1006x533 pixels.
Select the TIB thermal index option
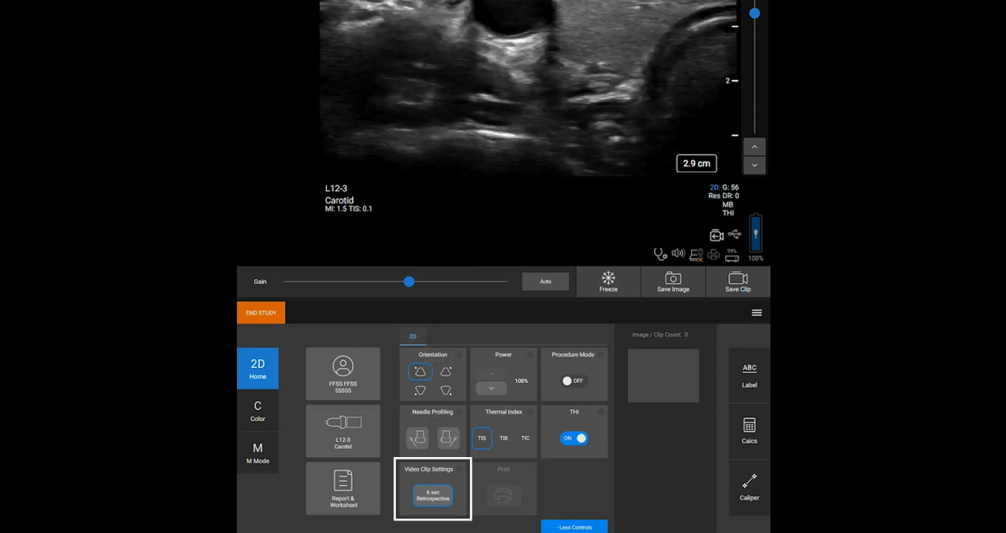click(504, 439)
